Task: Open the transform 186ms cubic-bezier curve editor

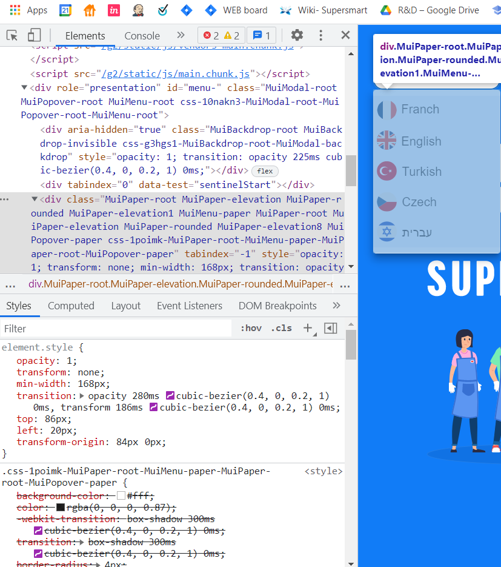Action: (x=153, y=407)
